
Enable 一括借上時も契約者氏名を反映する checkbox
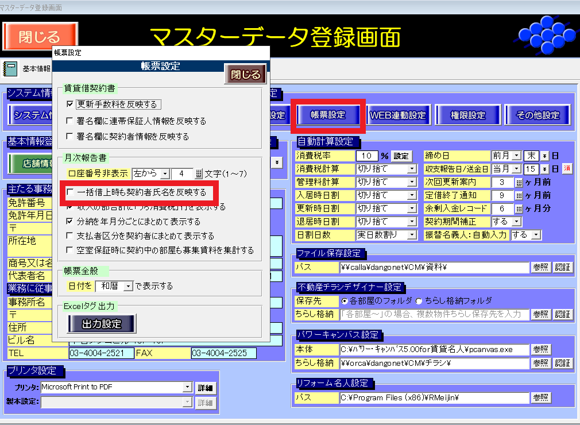(70, 192)
